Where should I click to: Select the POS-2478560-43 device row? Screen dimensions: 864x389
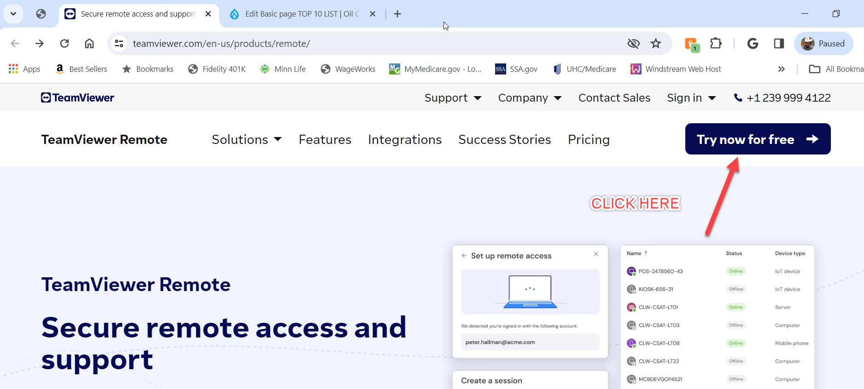coord(718,271)
